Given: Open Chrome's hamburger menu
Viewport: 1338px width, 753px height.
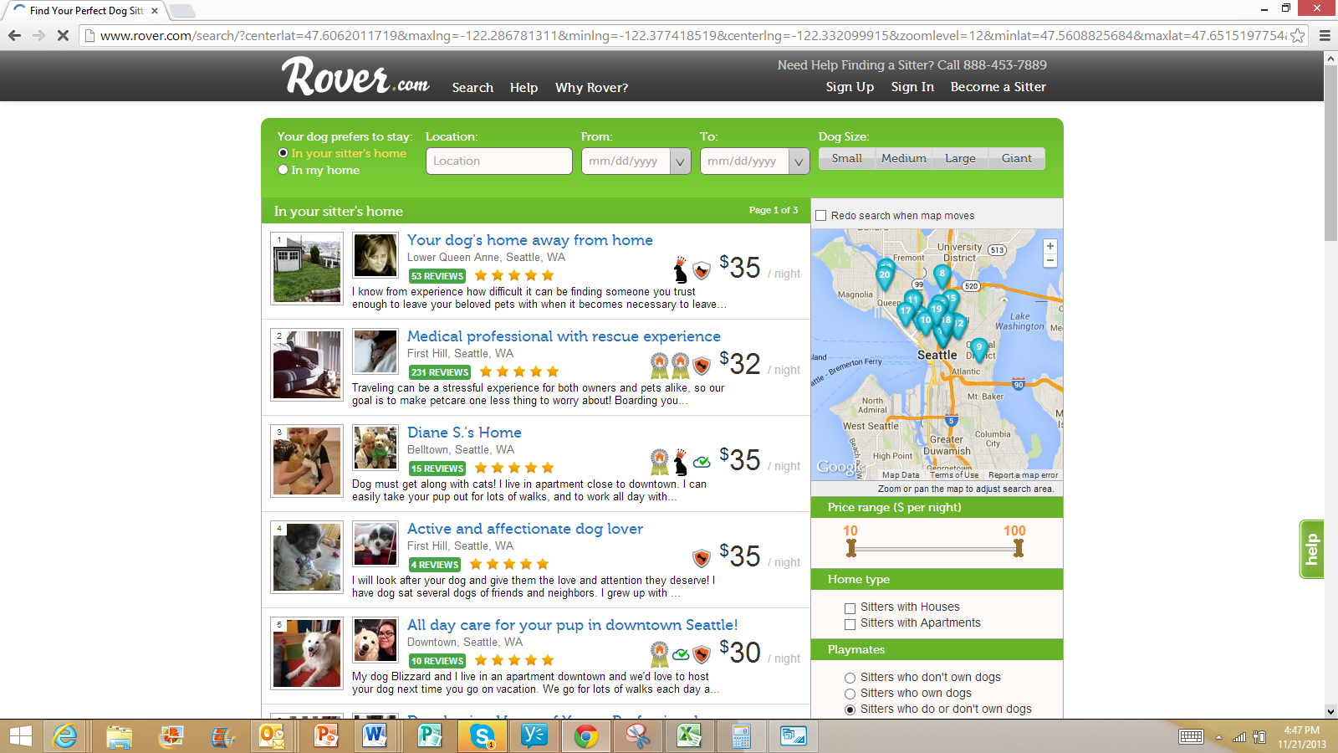Looking at the screenshot, I should click(1325, 35).
